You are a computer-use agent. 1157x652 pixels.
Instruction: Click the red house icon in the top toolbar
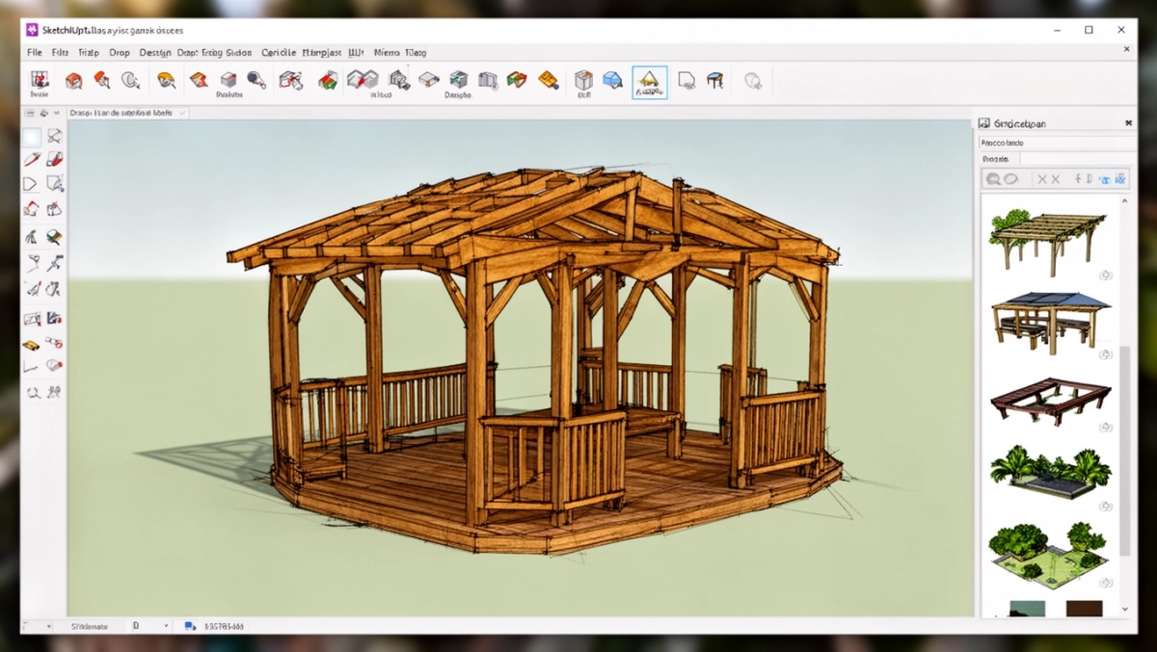pos(73,81)
